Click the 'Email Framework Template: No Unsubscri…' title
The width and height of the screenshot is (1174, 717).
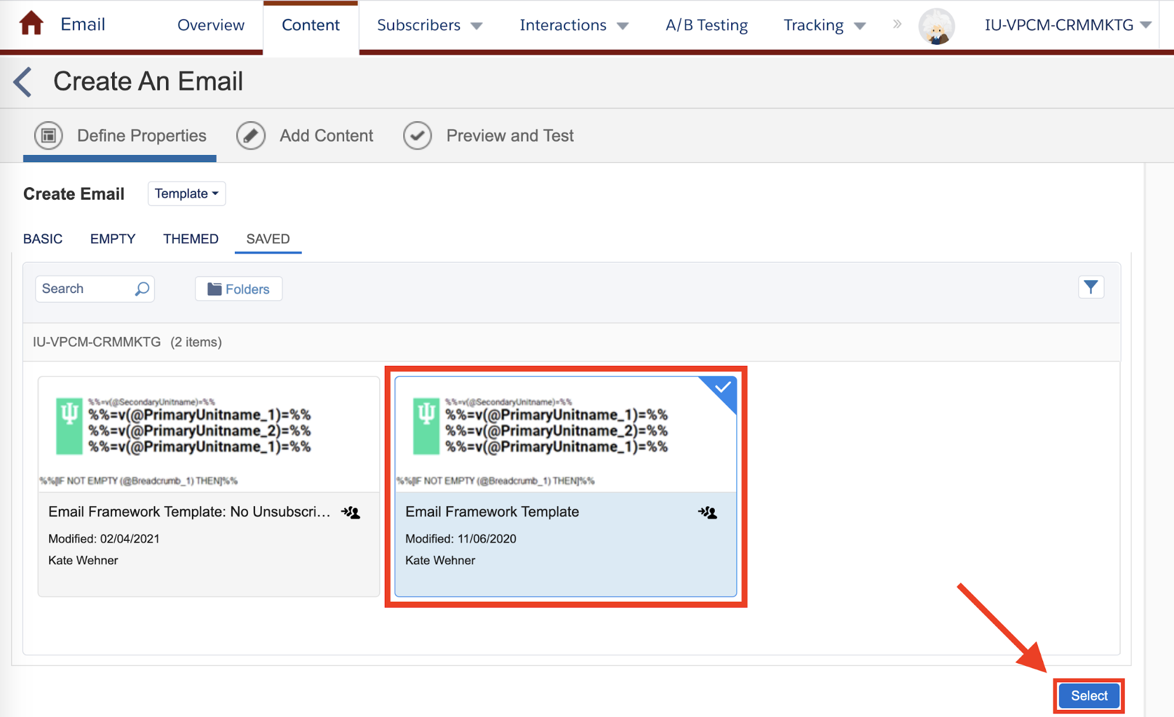coord(189,511)
